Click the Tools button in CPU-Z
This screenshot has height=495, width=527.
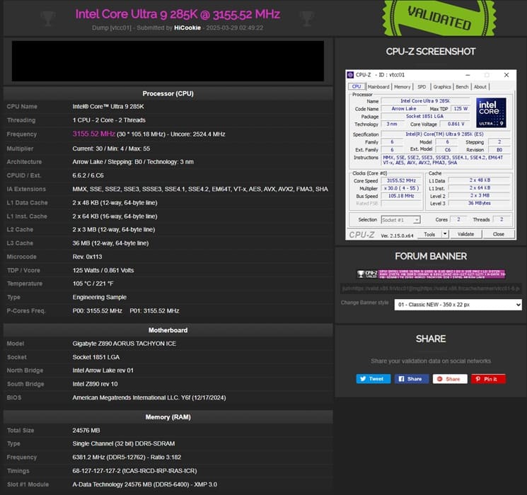429,234
